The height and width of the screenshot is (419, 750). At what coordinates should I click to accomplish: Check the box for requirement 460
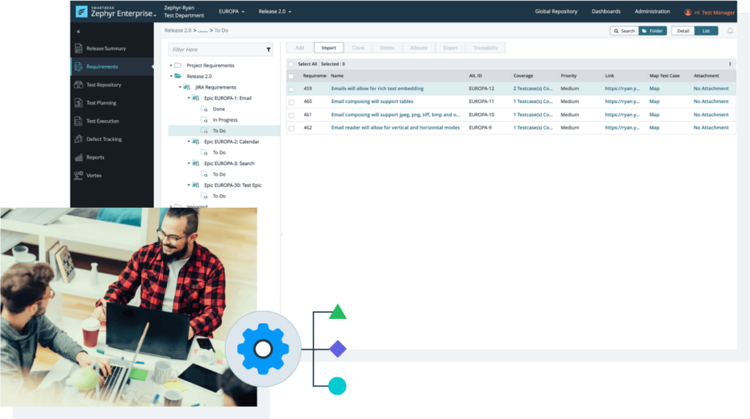(x=291, y=102)
